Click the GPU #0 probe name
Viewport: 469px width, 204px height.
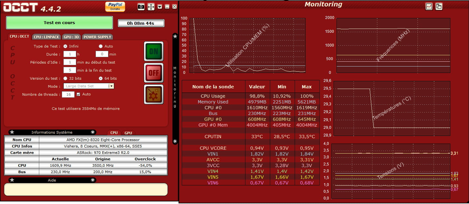tap(213, 119)
